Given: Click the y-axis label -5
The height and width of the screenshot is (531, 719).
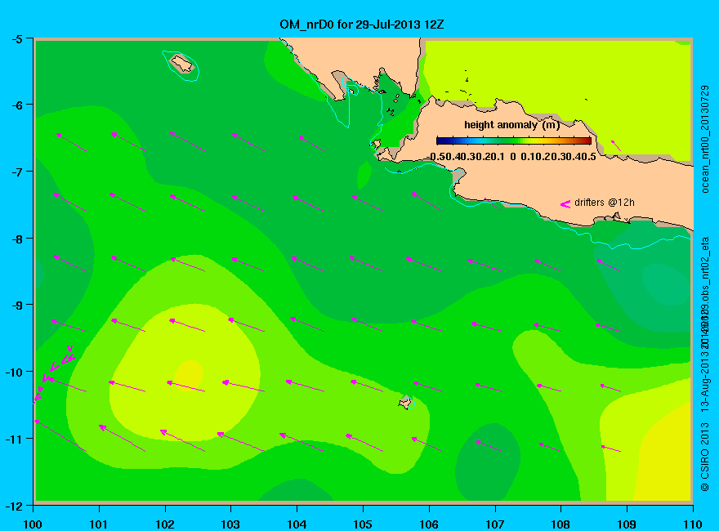Looking at the screenshot, I should click(16, 39).
